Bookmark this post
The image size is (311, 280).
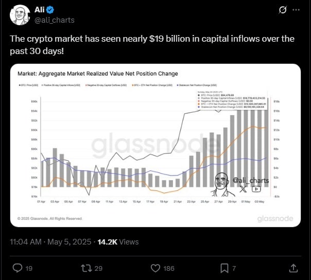pyautogui.click(x=224, y=268)
